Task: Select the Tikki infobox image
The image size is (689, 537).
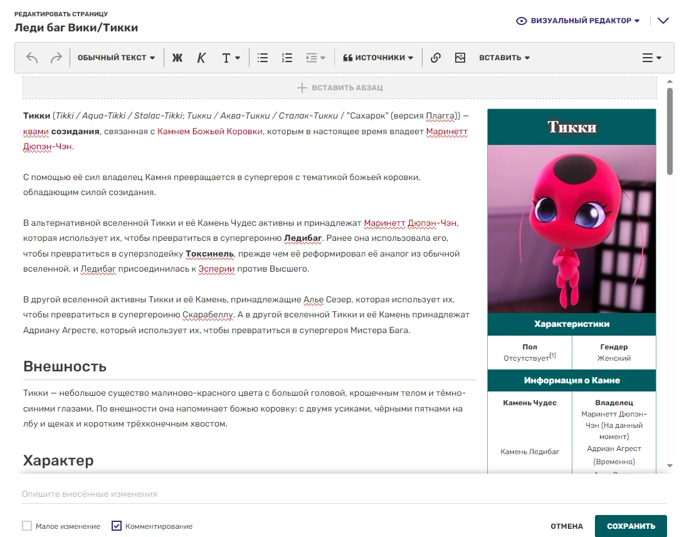Action: coord(572,229)
